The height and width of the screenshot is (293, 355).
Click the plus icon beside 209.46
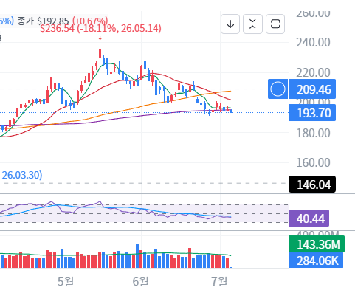pos(278,89)
